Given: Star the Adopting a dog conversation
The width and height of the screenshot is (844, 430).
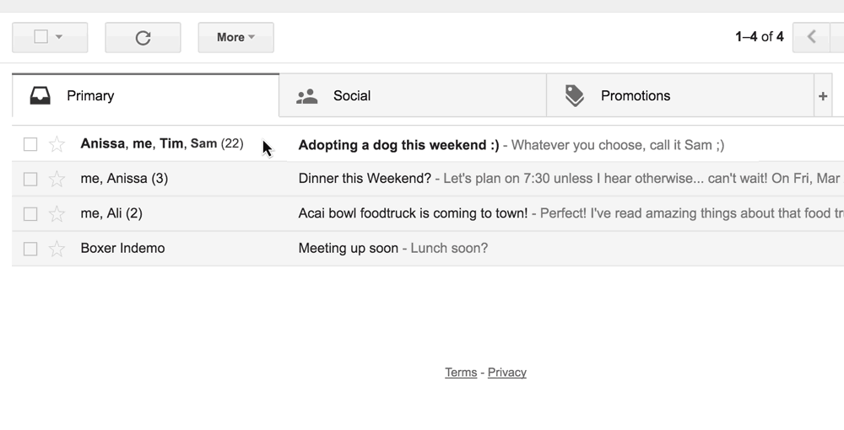Looking at the screenshot, I should point(57,144).
